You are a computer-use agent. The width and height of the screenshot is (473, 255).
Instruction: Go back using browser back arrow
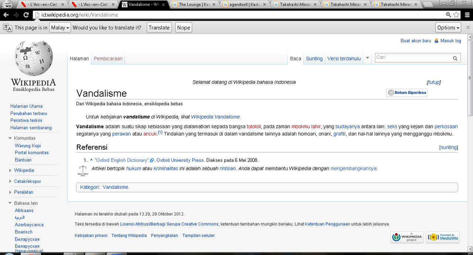[6, 15]
